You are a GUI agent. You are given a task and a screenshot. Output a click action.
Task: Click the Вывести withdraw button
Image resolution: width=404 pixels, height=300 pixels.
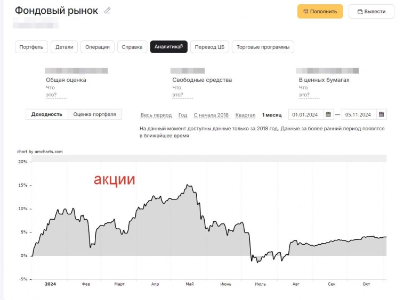[371, 11]
